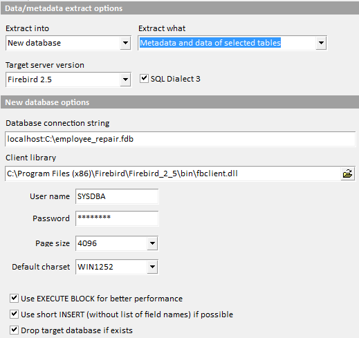
Task: Click the Database connection string field
Action: coord(180,139)
